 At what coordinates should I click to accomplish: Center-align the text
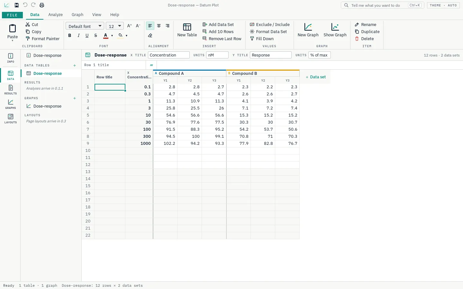point(159,26)
